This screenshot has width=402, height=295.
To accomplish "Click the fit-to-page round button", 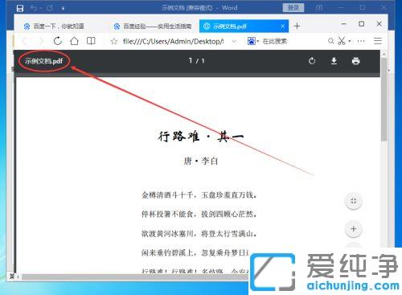I will [354, 201].
